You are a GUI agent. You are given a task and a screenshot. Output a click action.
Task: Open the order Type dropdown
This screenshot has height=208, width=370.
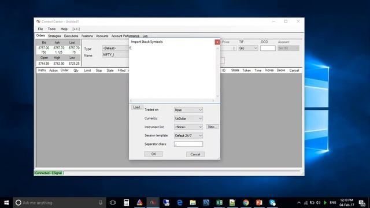[x=116, y=48]
